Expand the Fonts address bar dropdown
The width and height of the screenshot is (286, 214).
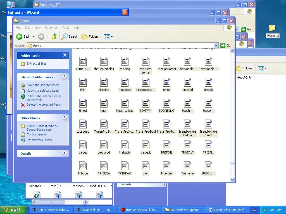point(216,45)
